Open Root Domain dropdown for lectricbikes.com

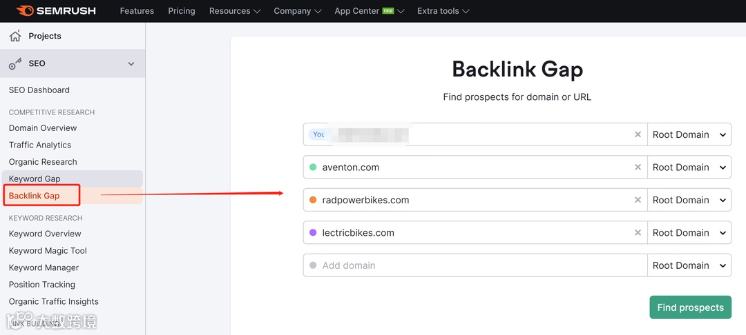(689, 232)
